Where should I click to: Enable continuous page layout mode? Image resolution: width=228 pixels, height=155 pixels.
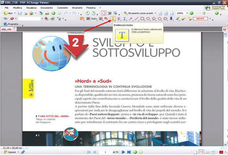click(201, 152)
